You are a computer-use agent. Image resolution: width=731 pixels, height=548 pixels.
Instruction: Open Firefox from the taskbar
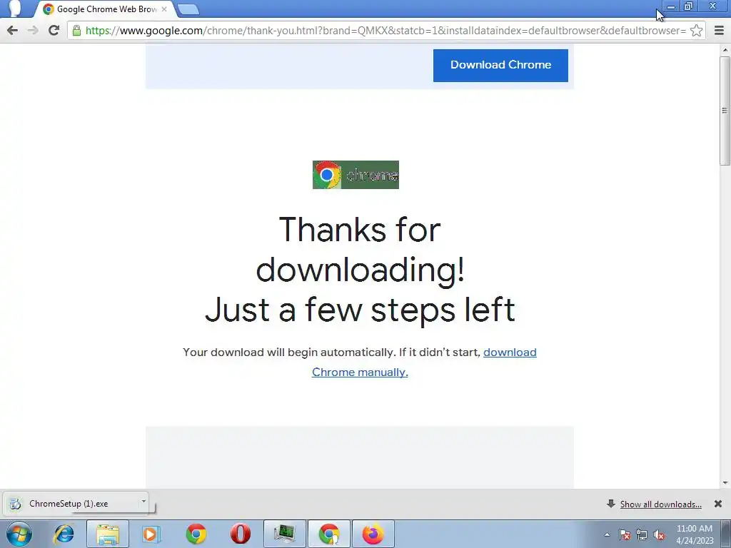click(373, 534)
